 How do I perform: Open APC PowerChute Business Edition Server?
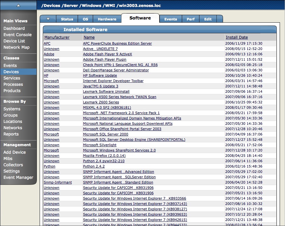pyautogui.click(x=117, y=43)
